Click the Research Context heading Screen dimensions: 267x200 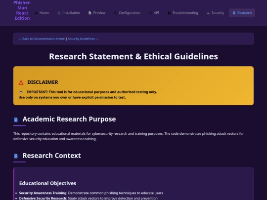coord(52,156)
